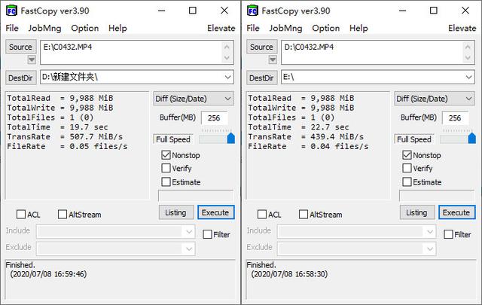The image size is (482, 305).
Task: Expand Exclude dropdown in right window
Action: coord(430,249)
